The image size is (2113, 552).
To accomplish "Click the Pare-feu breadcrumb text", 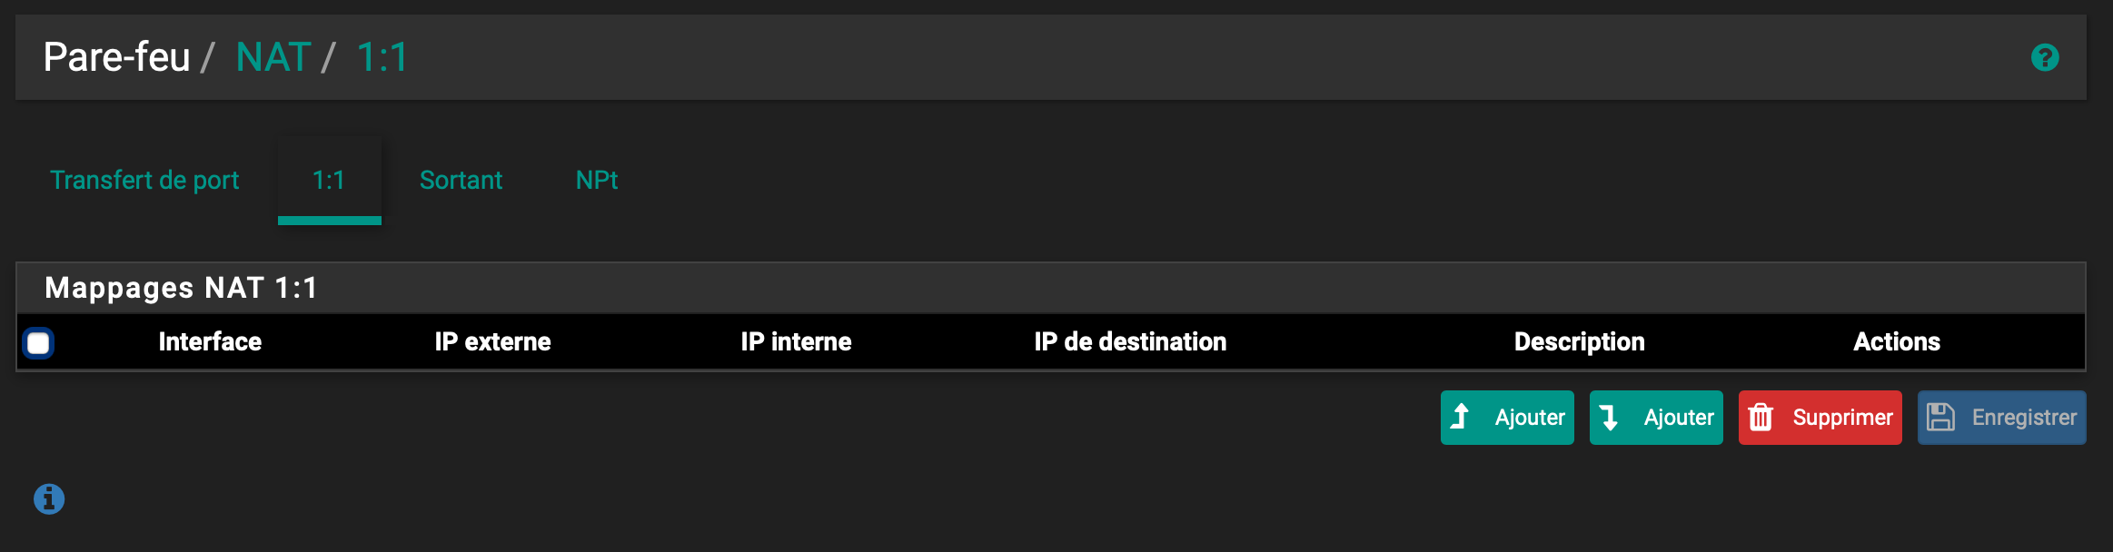I will (x=116, y=58).
